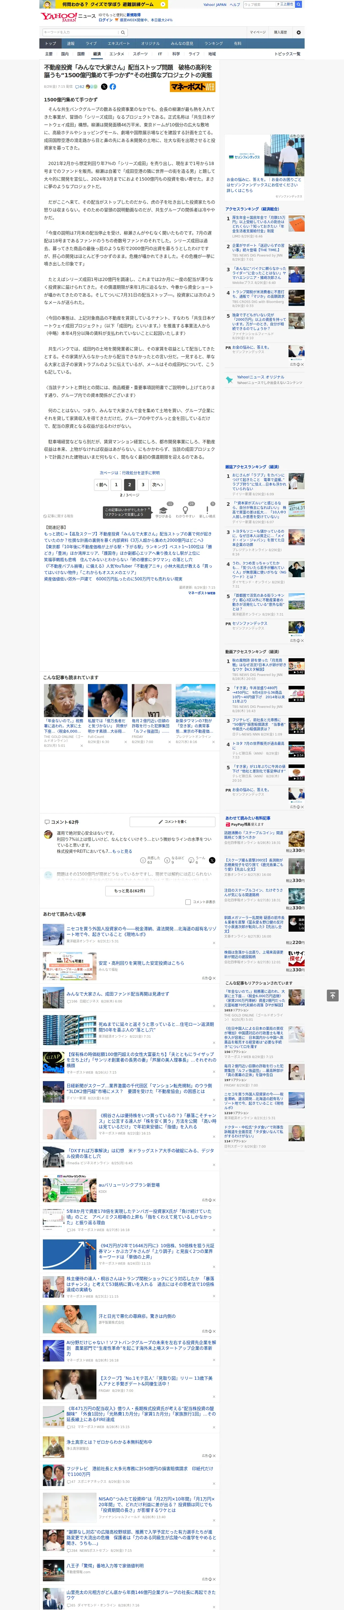Select 国内 category
This screenshot has height=1610, width=344.
64,54
